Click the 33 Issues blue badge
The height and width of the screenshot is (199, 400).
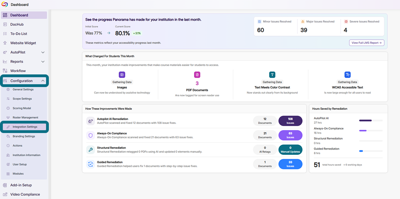point(290,164)
